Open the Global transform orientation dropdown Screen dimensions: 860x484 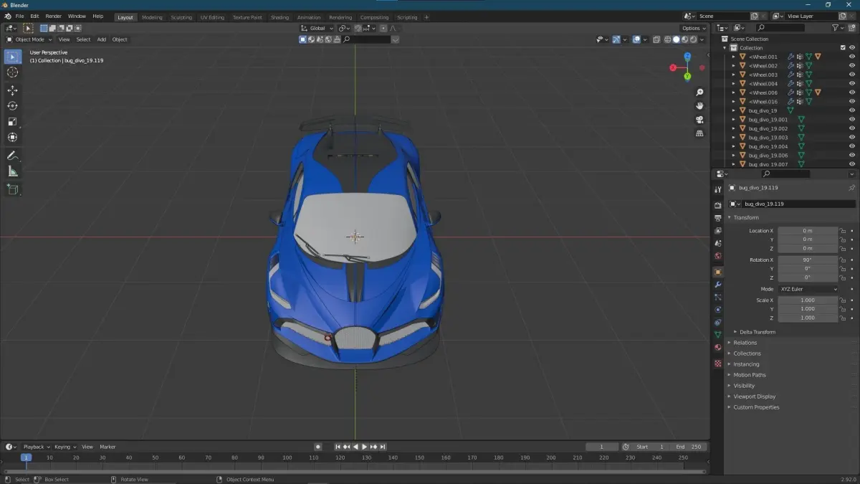click(316, 28)
